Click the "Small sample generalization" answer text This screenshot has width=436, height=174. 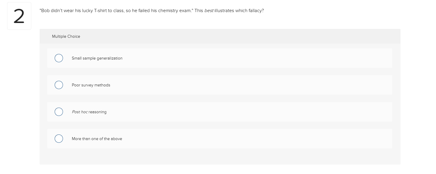click(97, 58)
